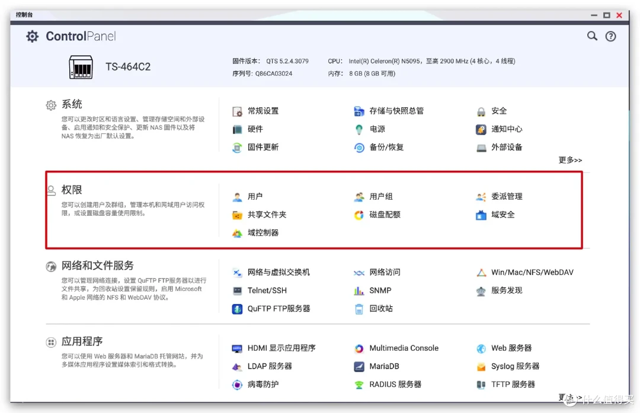This screenshot has height=413, width=640.
Task: Open 固件更新 firmware update icon
Action: (237, 148)
